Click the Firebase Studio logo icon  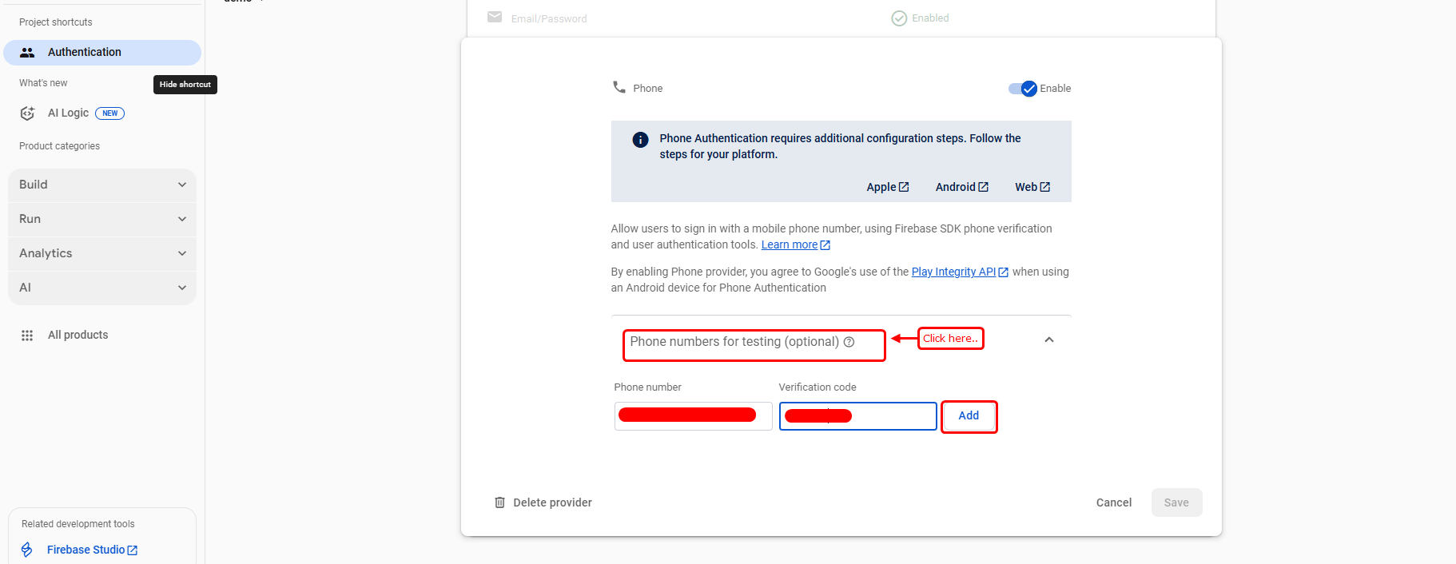point(27,550)
